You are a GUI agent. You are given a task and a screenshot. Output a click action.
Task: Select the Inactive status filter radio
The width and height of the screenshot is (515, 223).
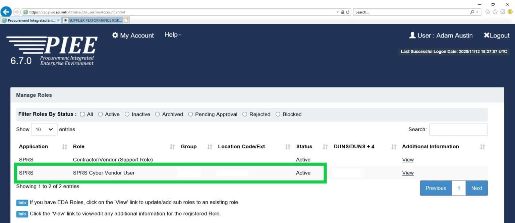[x=127, y=114]
